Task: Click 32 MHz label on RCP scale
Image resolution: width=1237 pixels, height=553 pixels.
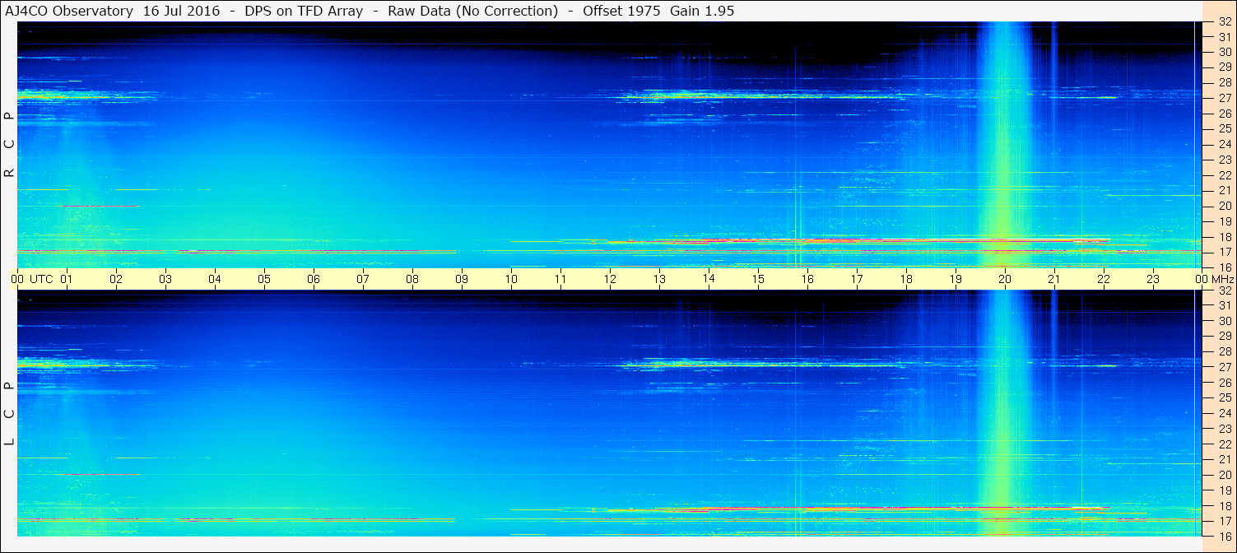Action: pos(1224,22)
